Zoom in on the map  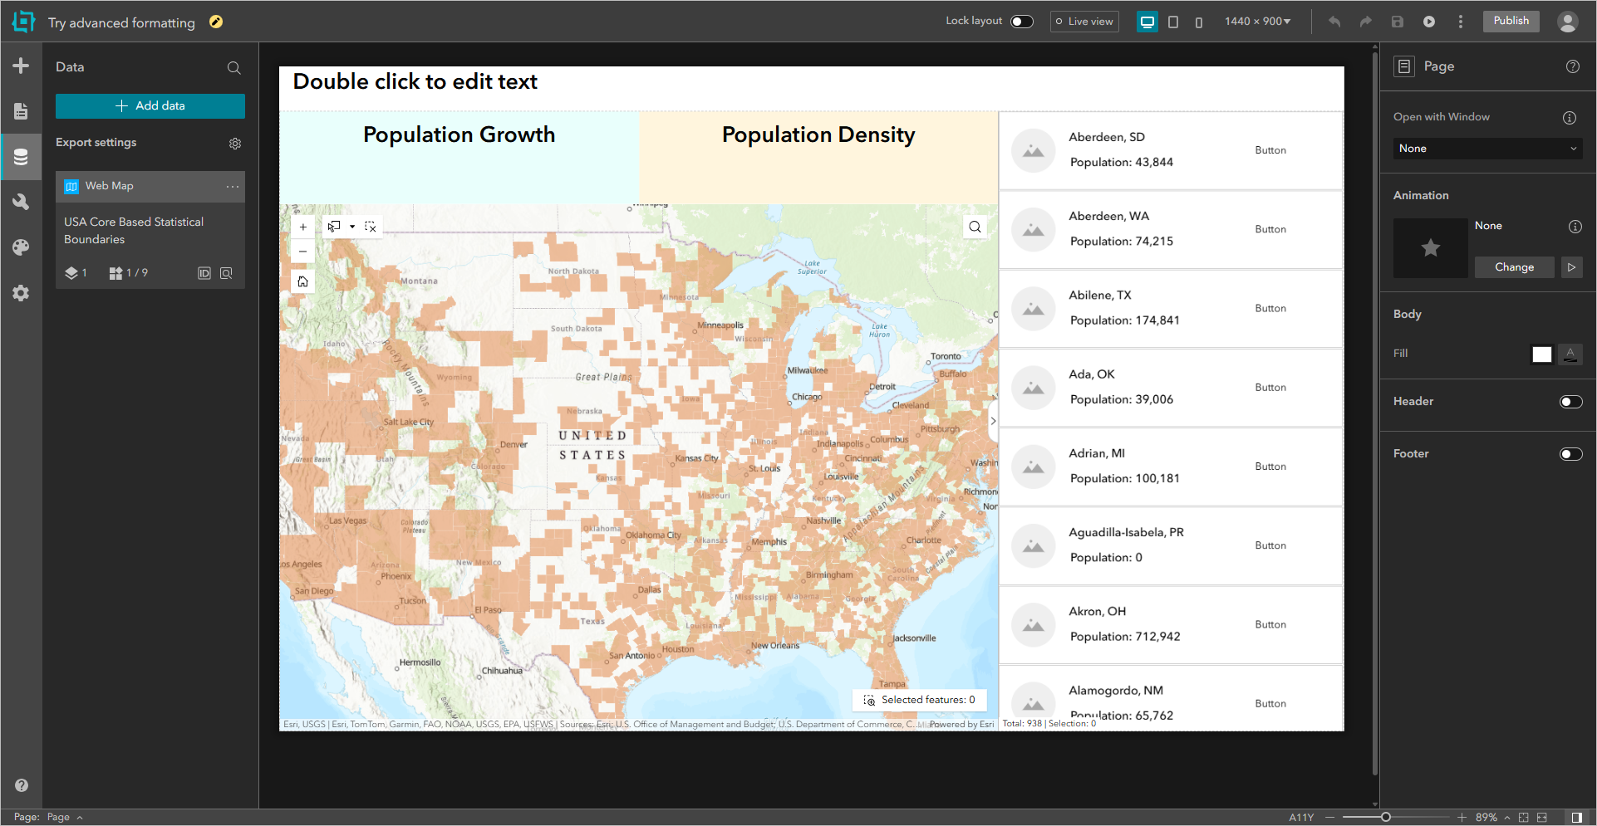click(x=303, y=227)
